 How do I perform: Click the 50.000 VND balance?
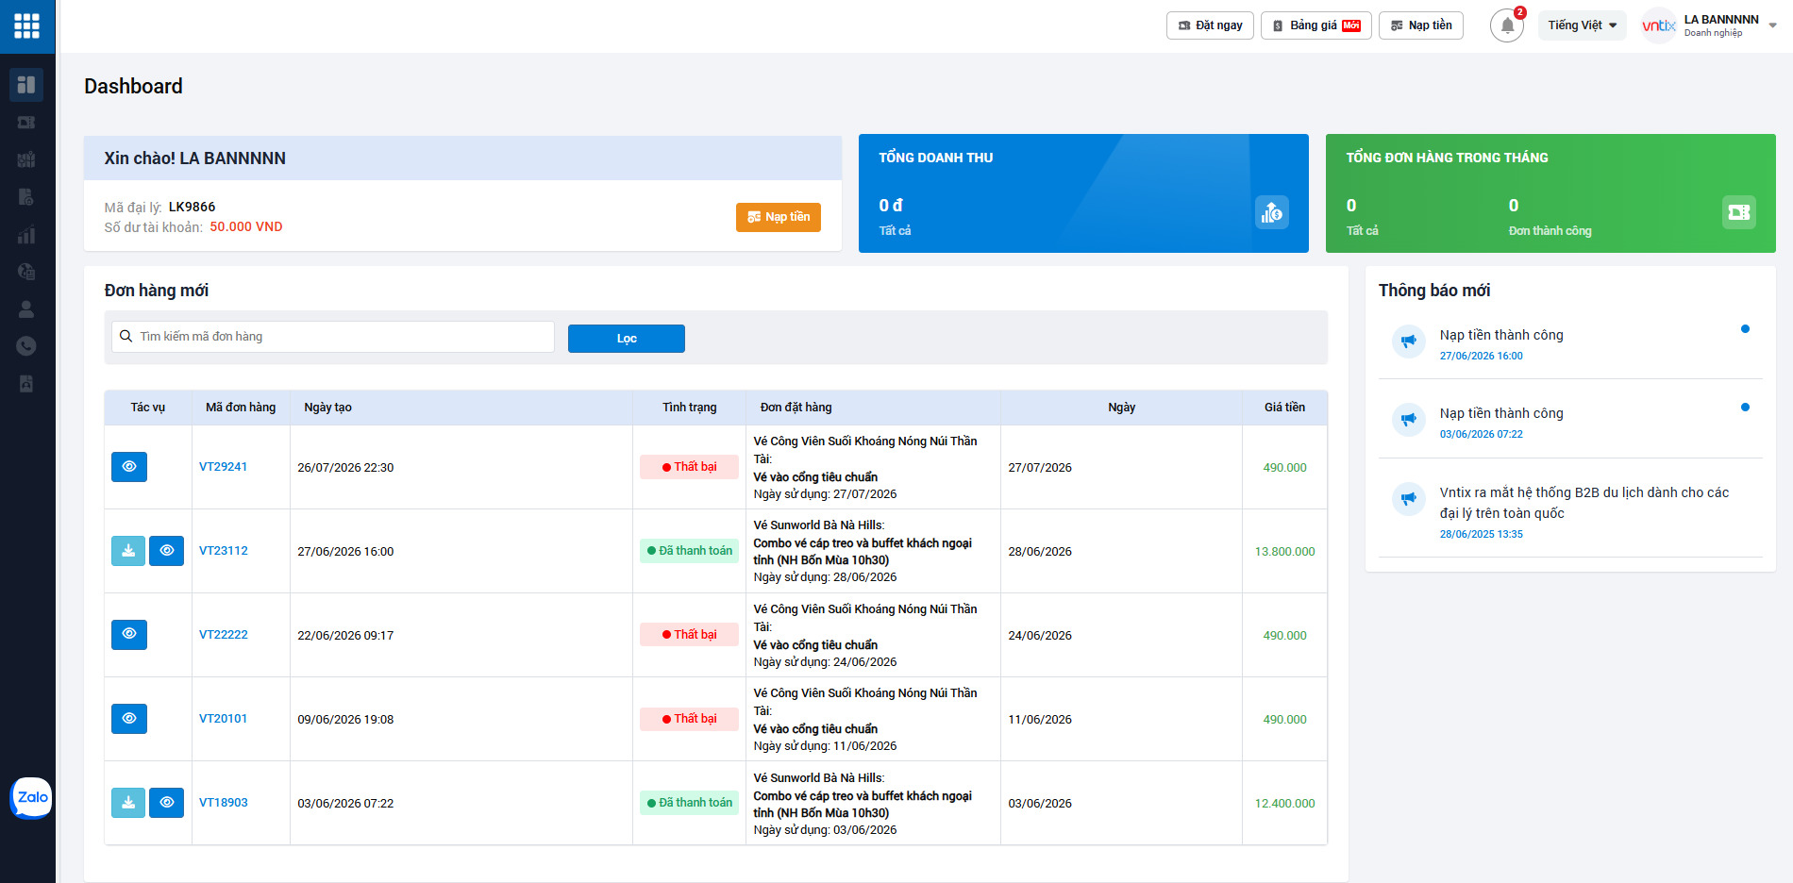(x=245, y=226)
